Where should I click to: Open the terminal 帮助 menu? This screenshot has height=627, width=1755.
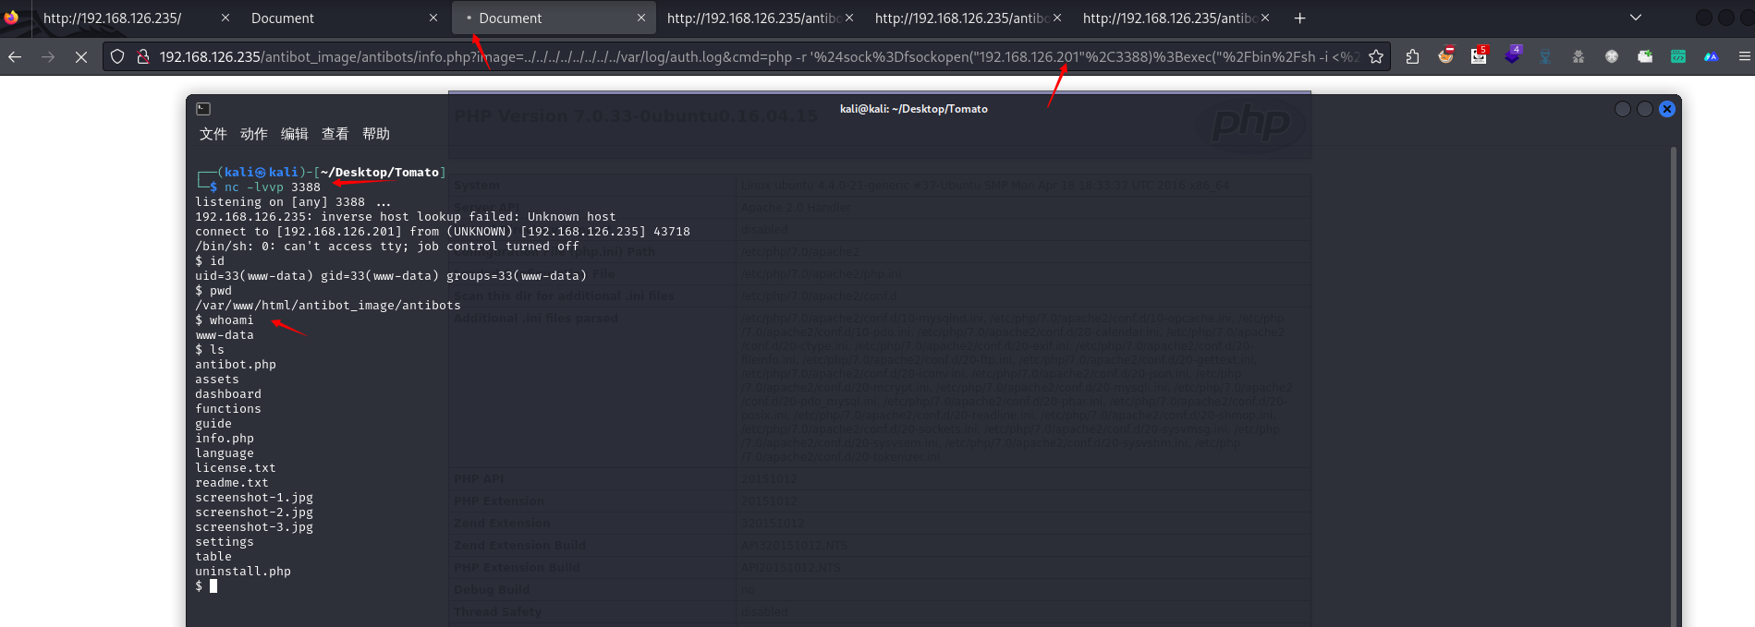tap(376, 134)
